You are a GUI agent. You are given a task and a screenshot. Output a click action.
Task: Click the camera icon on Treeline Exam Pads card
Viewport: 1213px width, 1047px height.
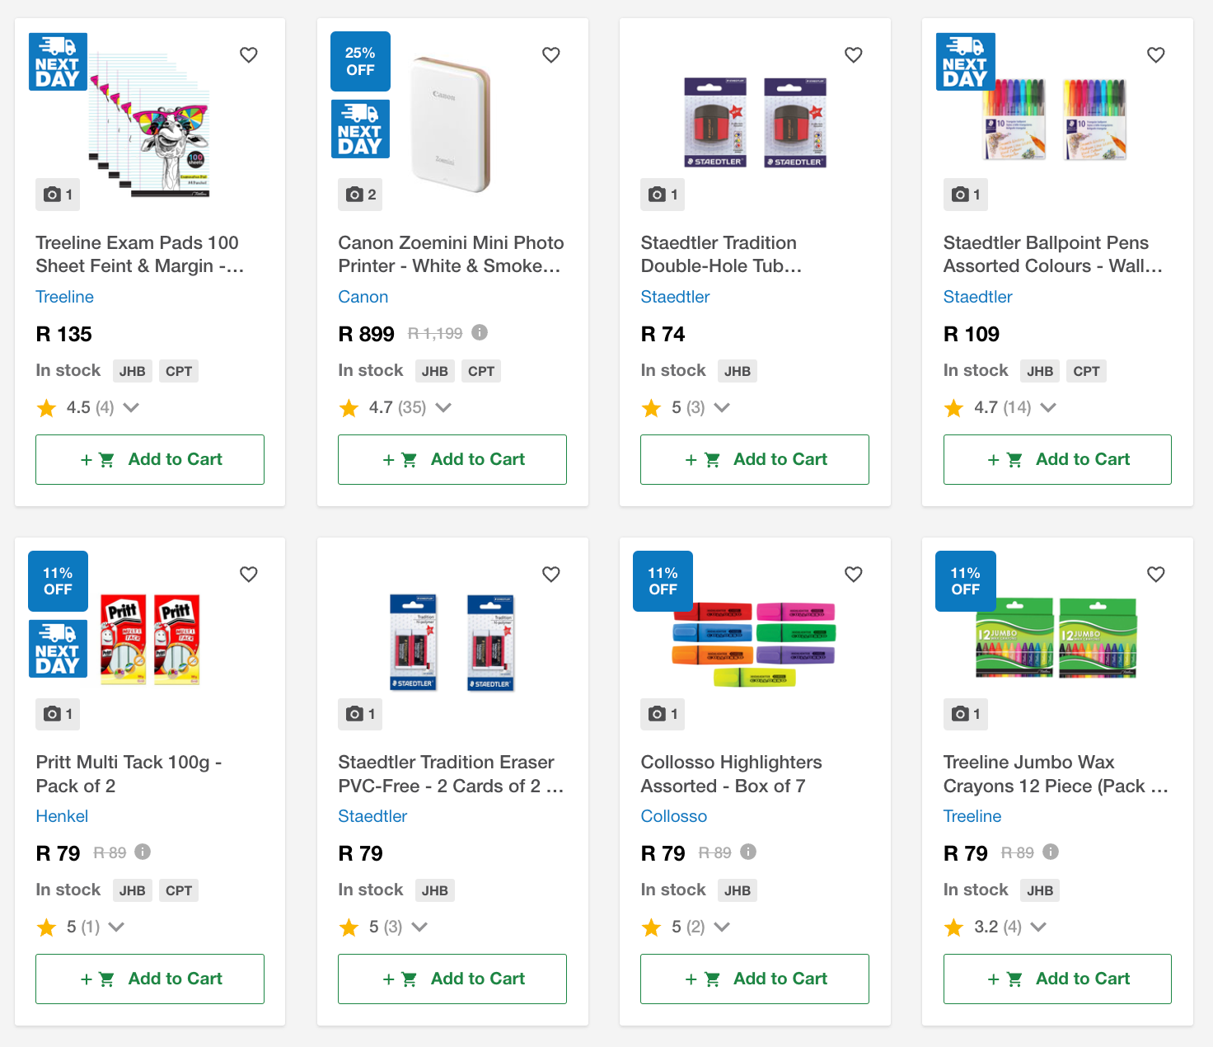57,195
